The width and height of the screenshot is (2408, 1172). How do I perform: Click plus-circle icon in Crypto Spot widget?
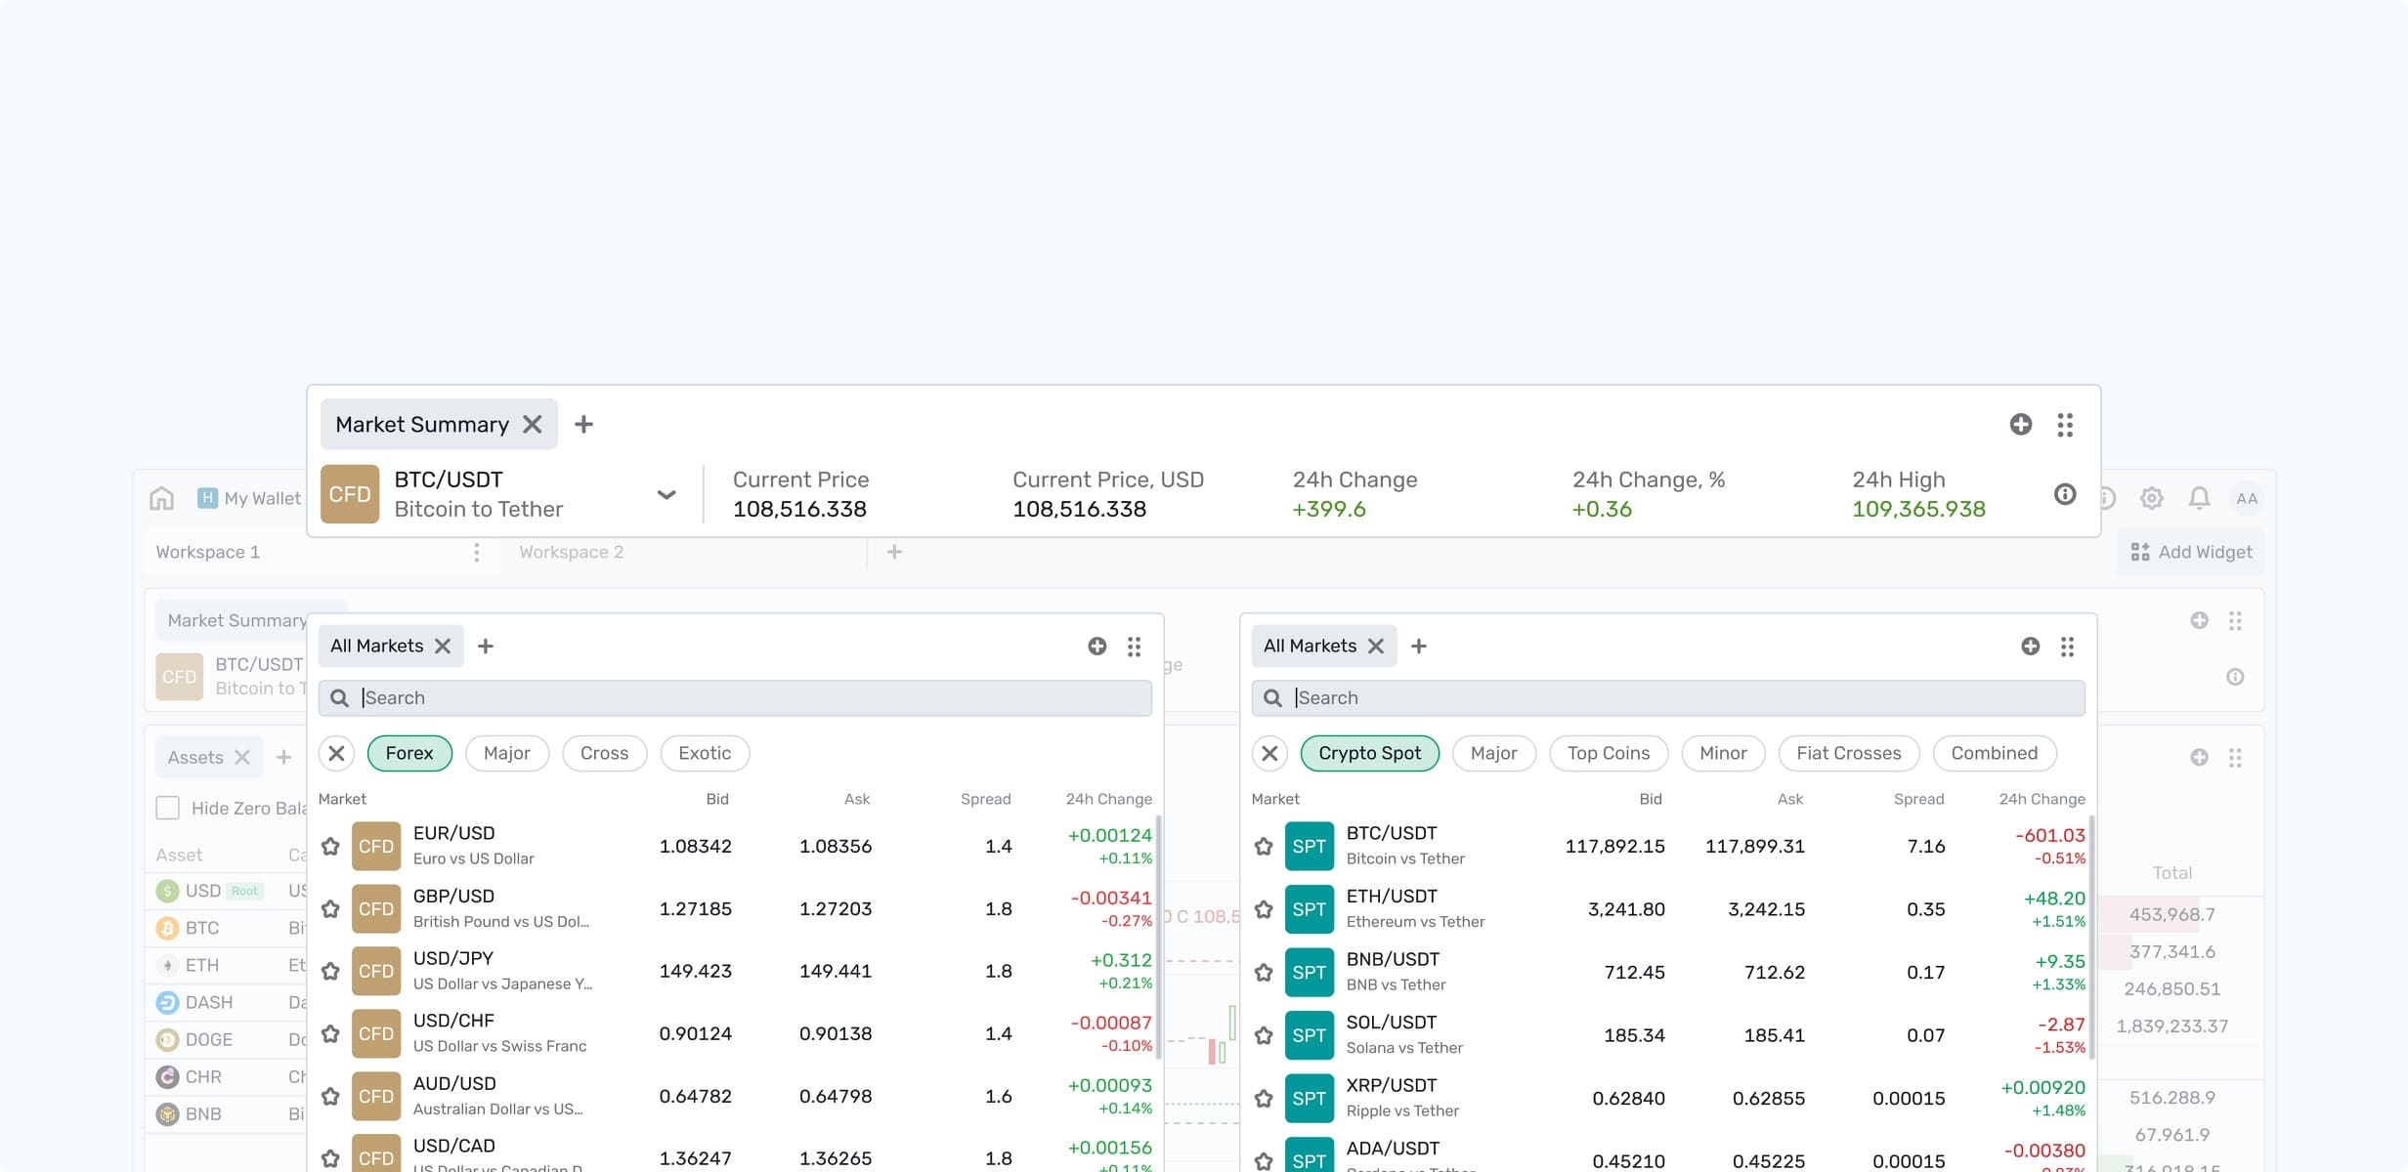pos(2031,646)
